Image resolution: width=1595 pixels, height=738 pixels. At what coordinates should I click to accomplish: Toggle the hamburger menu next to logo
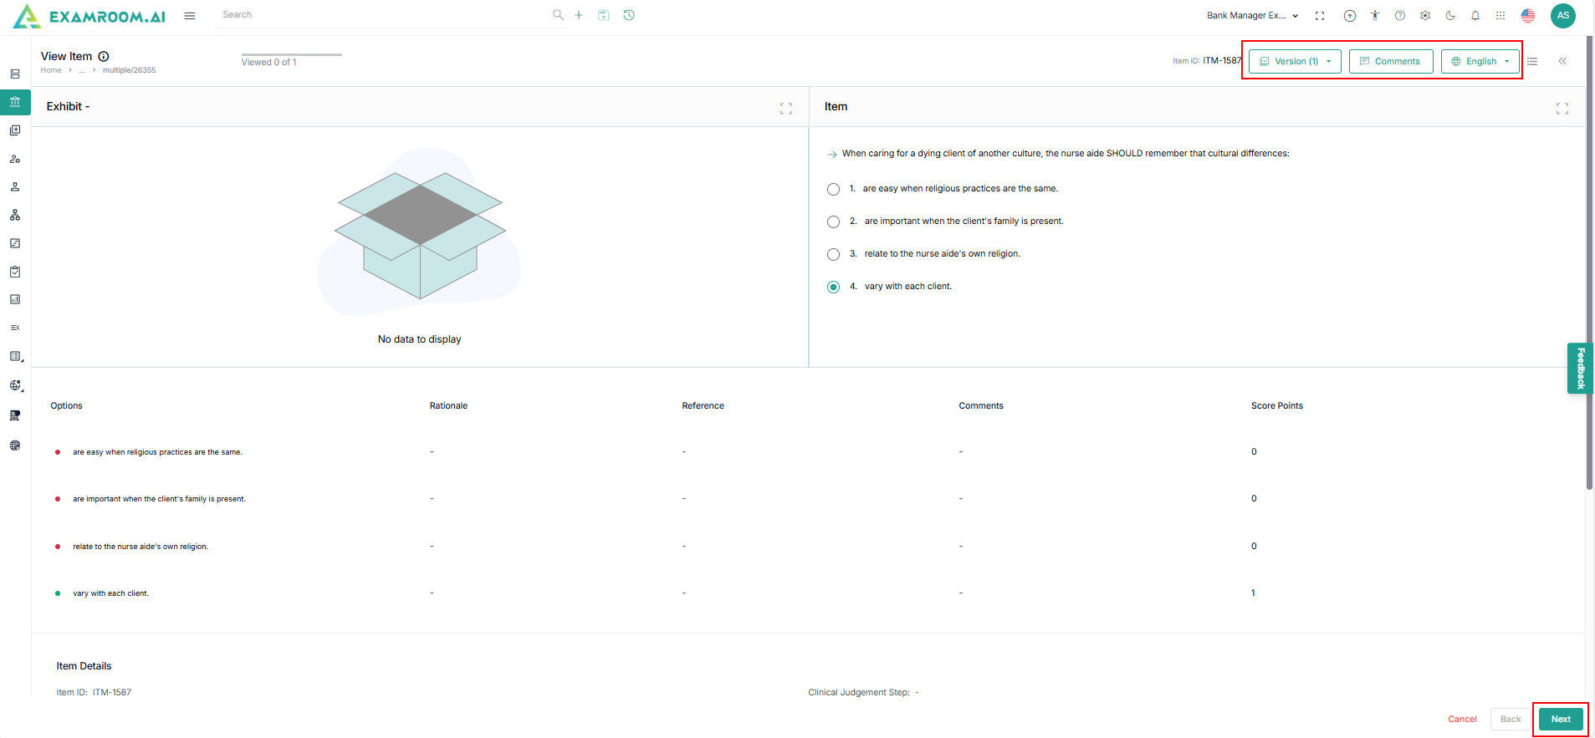point(190,16)
